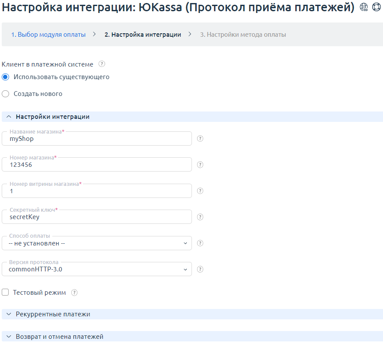Expand the Возврат и отмена платежей section
This screenshot has height=344, width=383.
59,336
